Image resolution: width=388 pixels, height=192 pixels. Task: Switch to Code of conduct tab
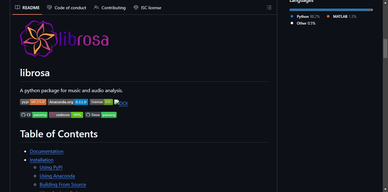67,8
